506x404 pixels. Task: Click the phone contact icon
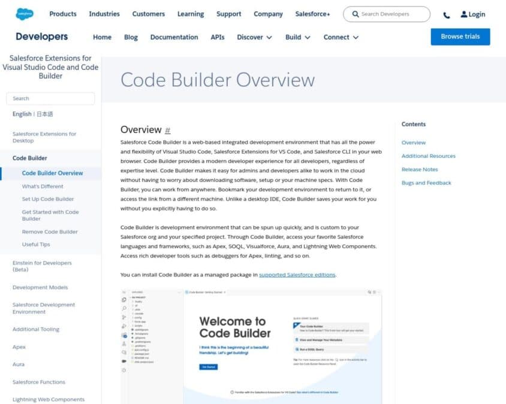447,15
